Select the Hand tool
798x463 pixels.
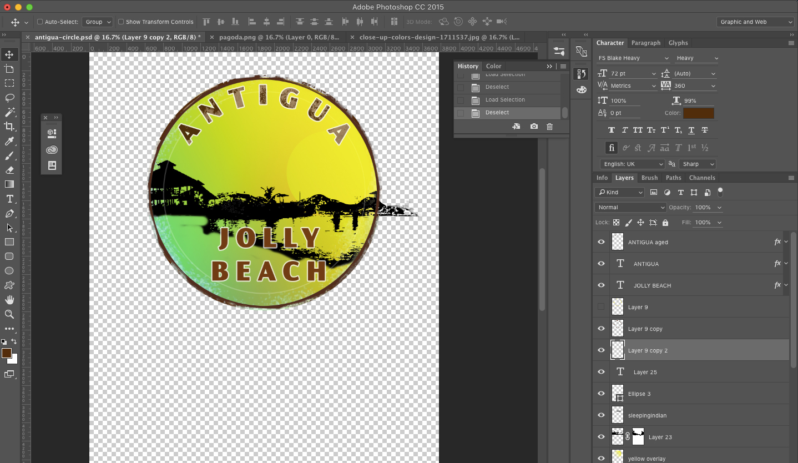[9, 300]
